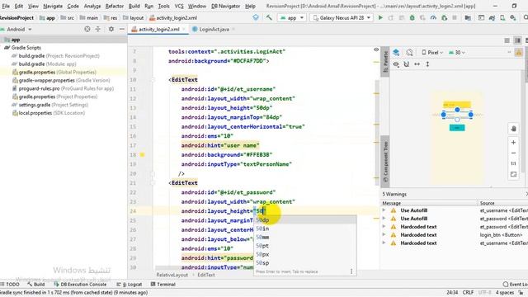This screenshot has height=297, width=528.
Task: Open the Project Structure folder icon
Action: 468,17
